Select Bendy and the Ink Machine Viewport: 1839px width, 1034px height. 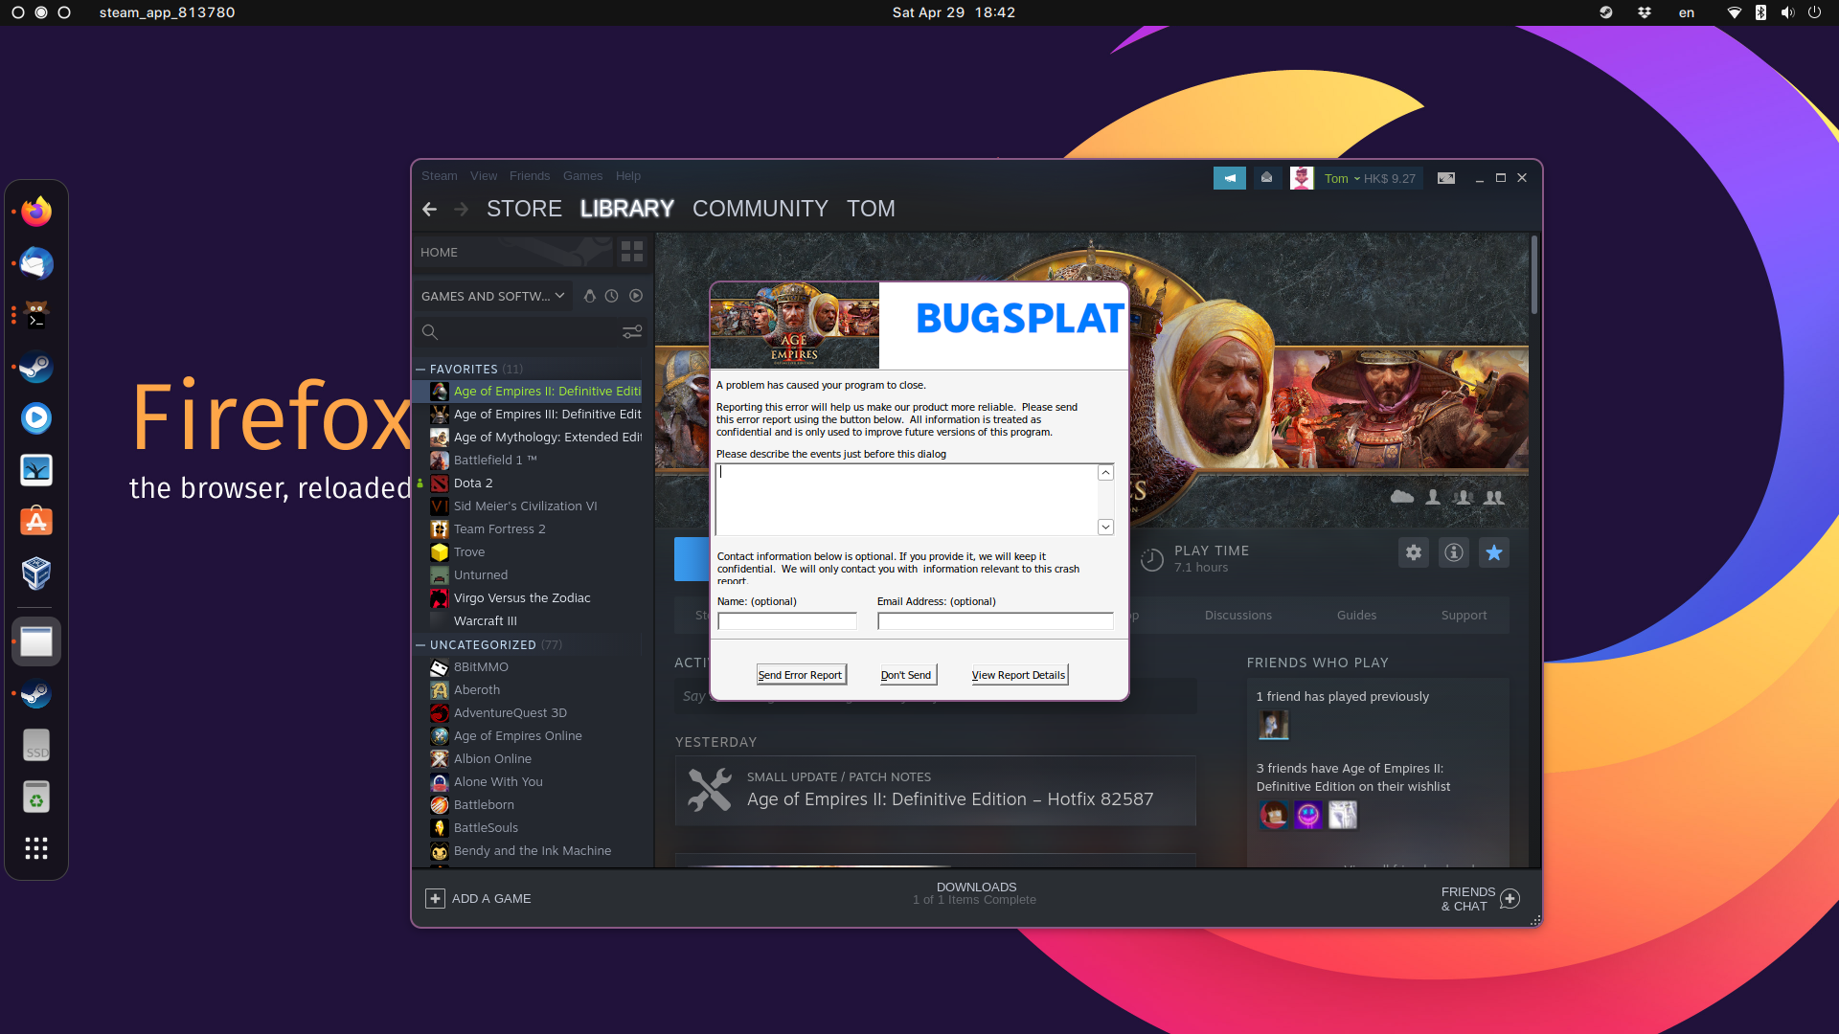click(532, 851)
